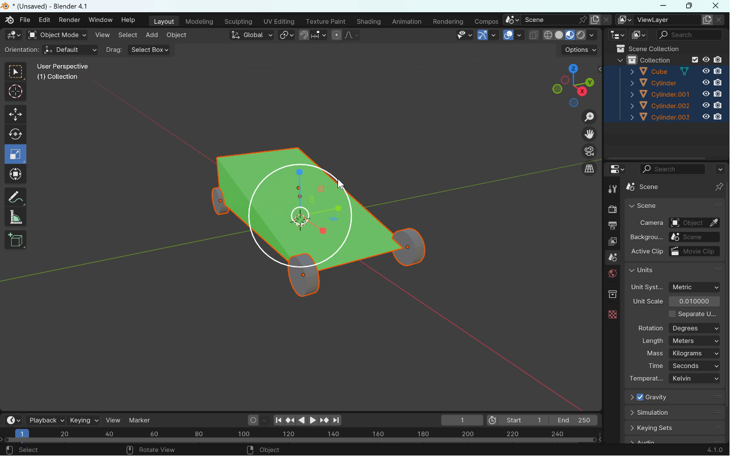
Task: Toggle auto keying record button
Action: 253,421
